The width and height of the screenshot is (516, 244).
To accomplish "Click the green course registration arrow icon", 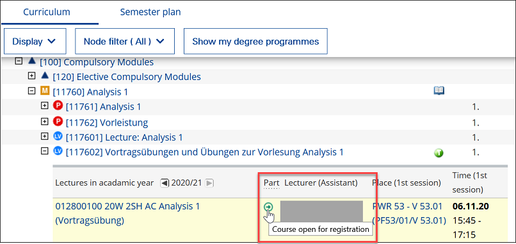I will (268, 207).
